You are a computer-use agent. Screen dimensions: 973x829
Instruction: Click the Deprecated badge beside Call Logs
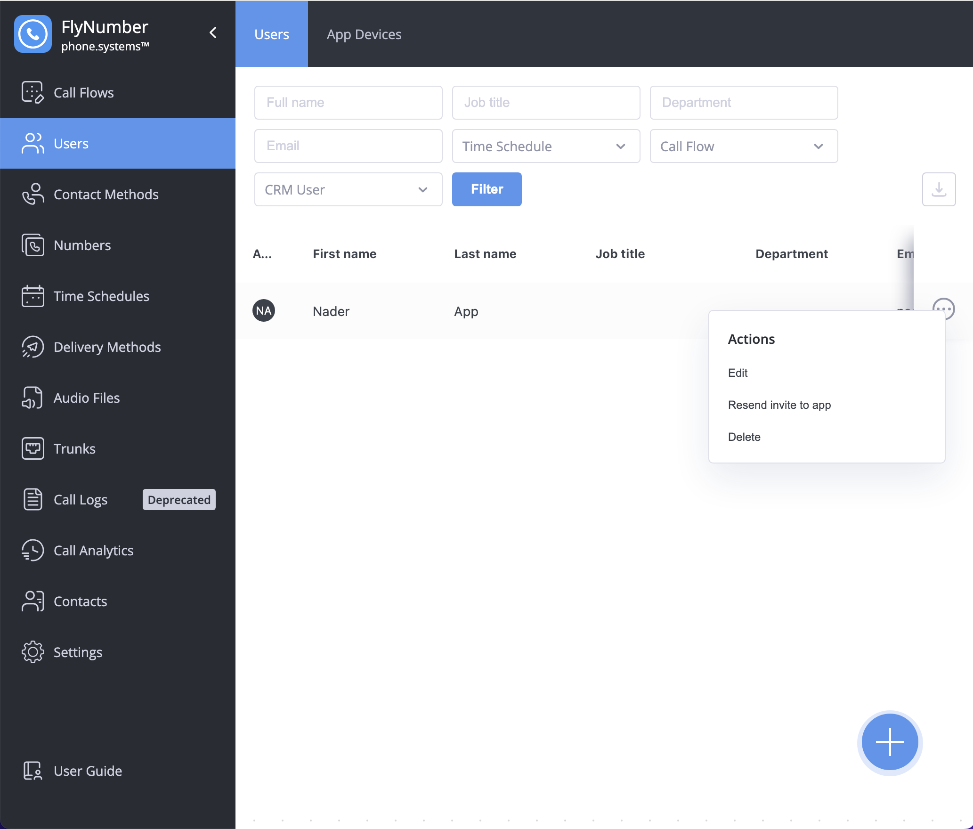point(179,499)
